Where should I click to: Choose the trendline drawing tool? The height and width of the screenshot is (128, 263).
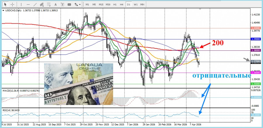(x=35, y=4)
